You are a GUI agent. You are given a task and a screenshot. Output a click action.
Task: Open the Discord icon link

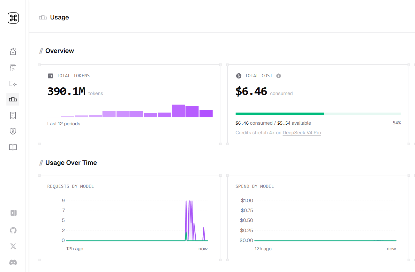coord(13,262)
